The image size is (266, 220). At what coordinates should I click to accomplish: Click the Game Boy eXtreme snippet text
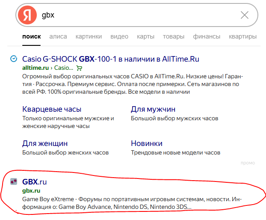(132, 203)
